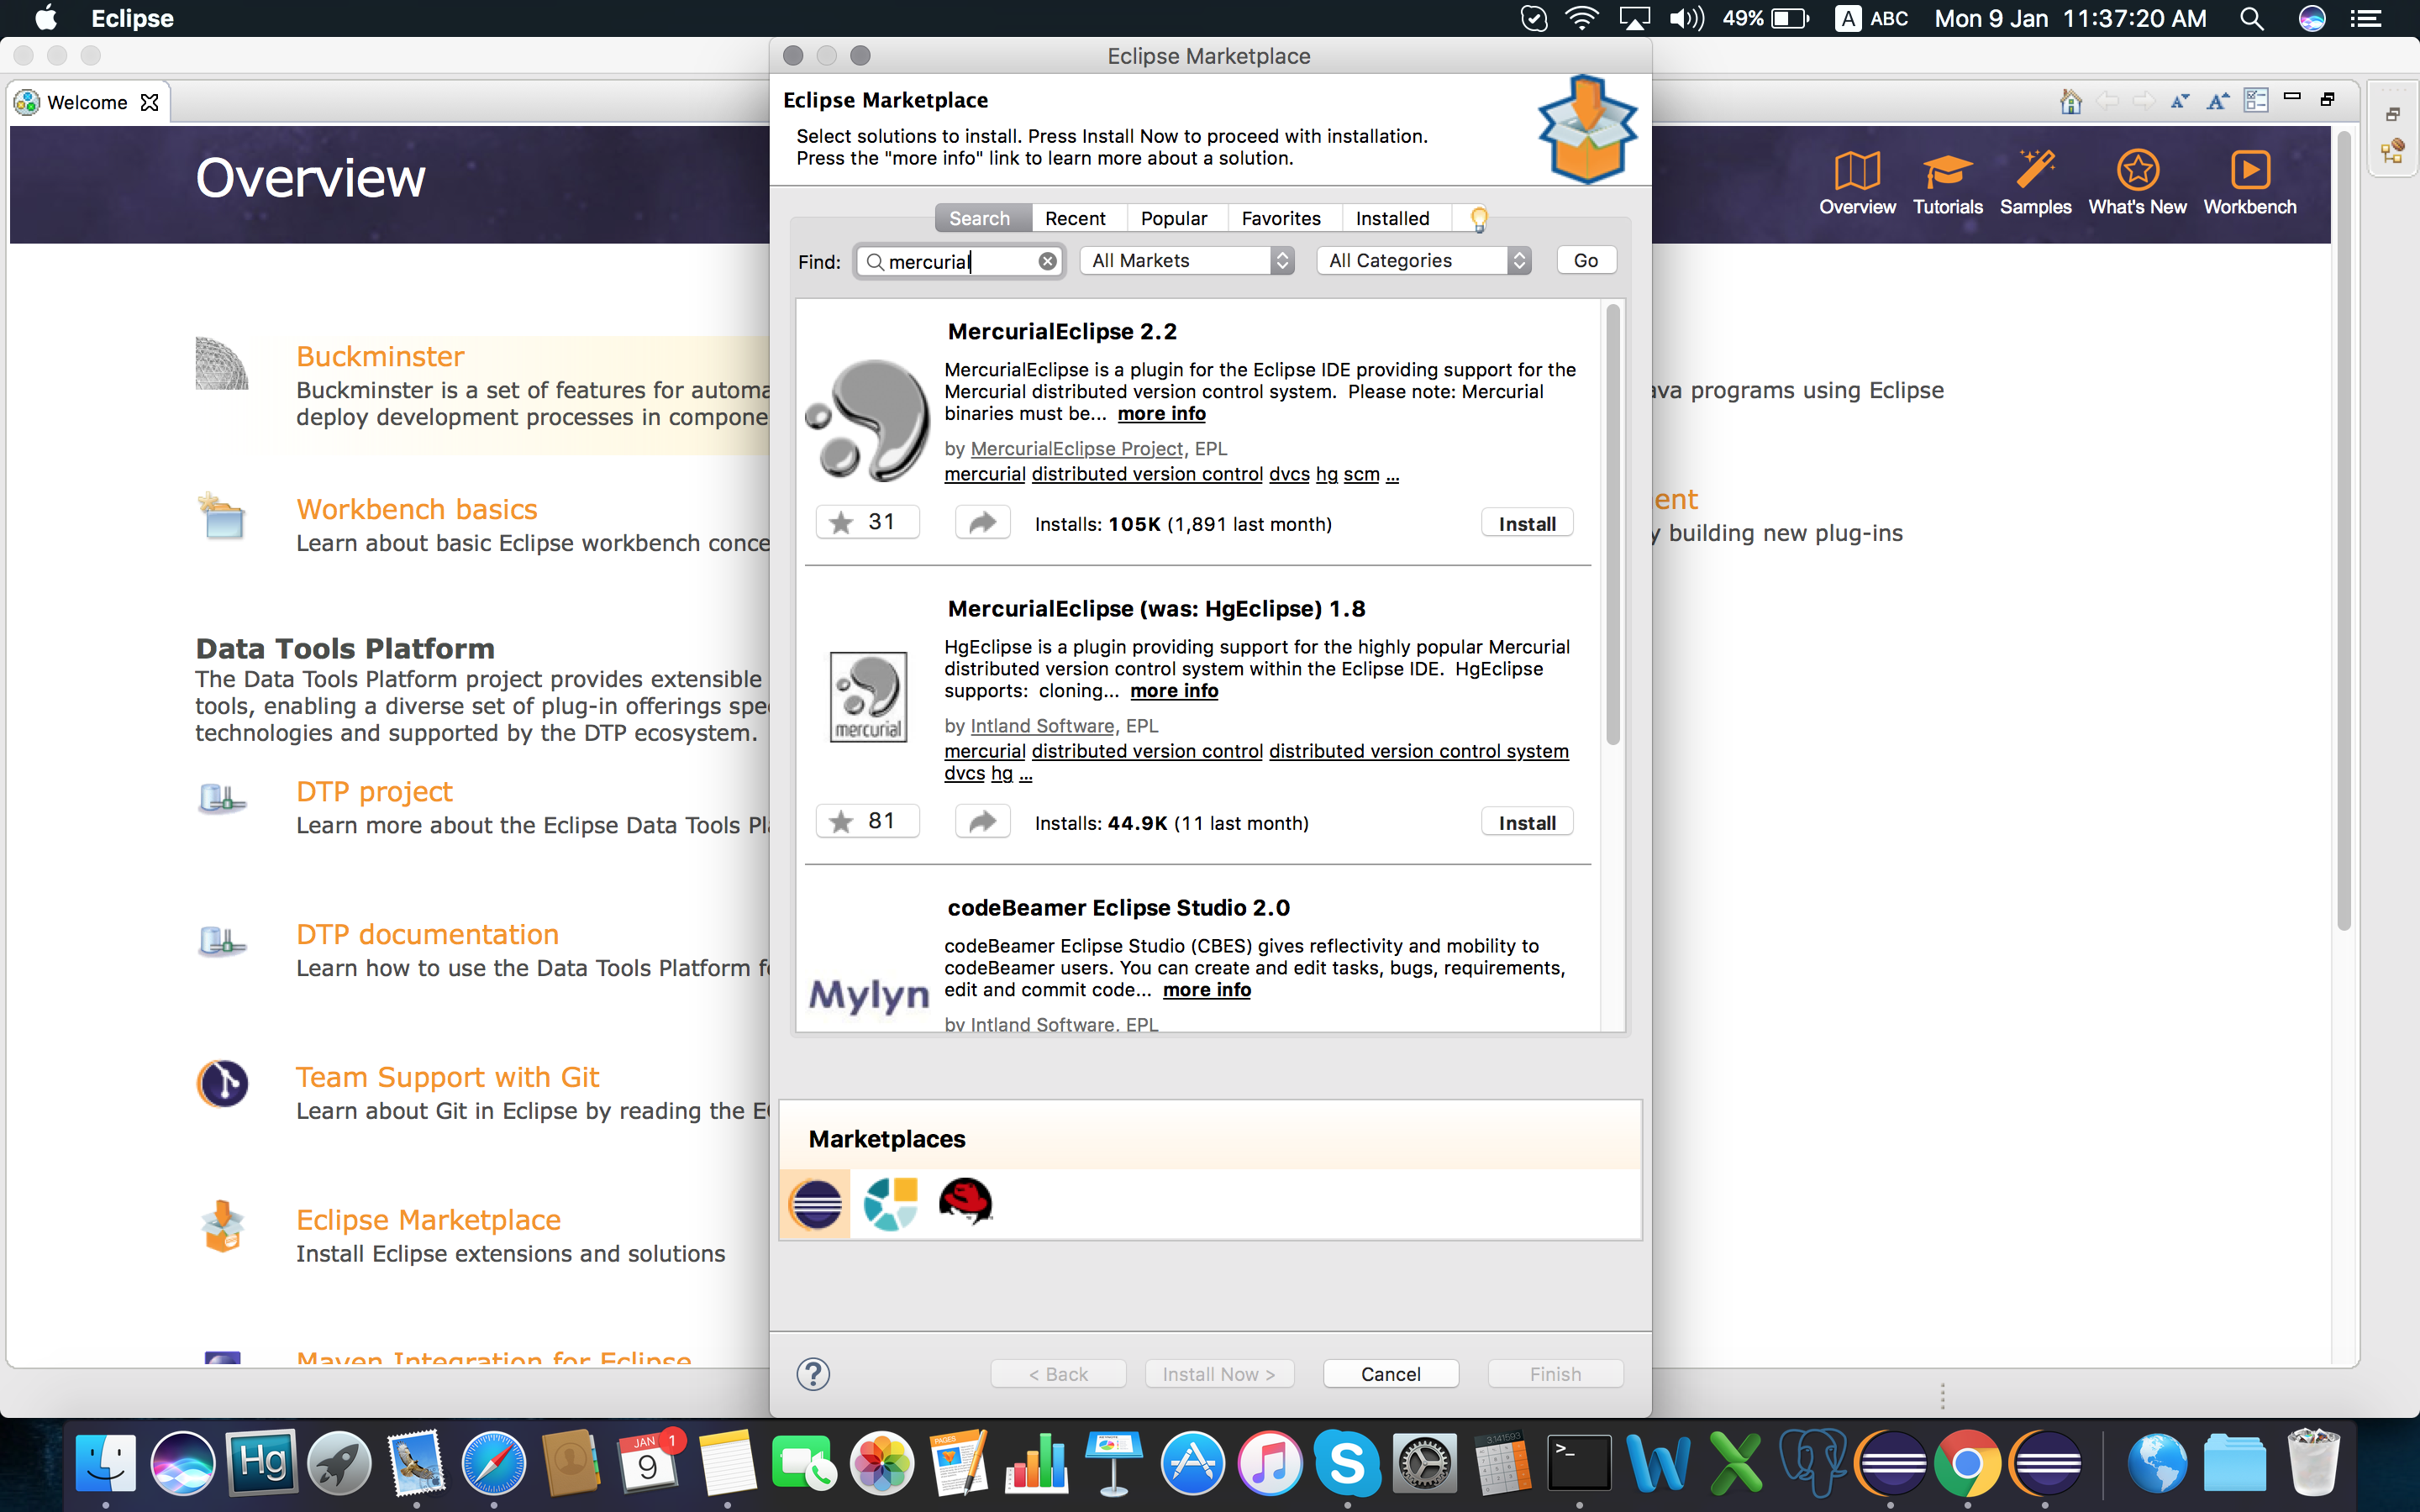Open the ABC input source menu
Viewport: 2420px width, 1512px height.
[1871, 18]
